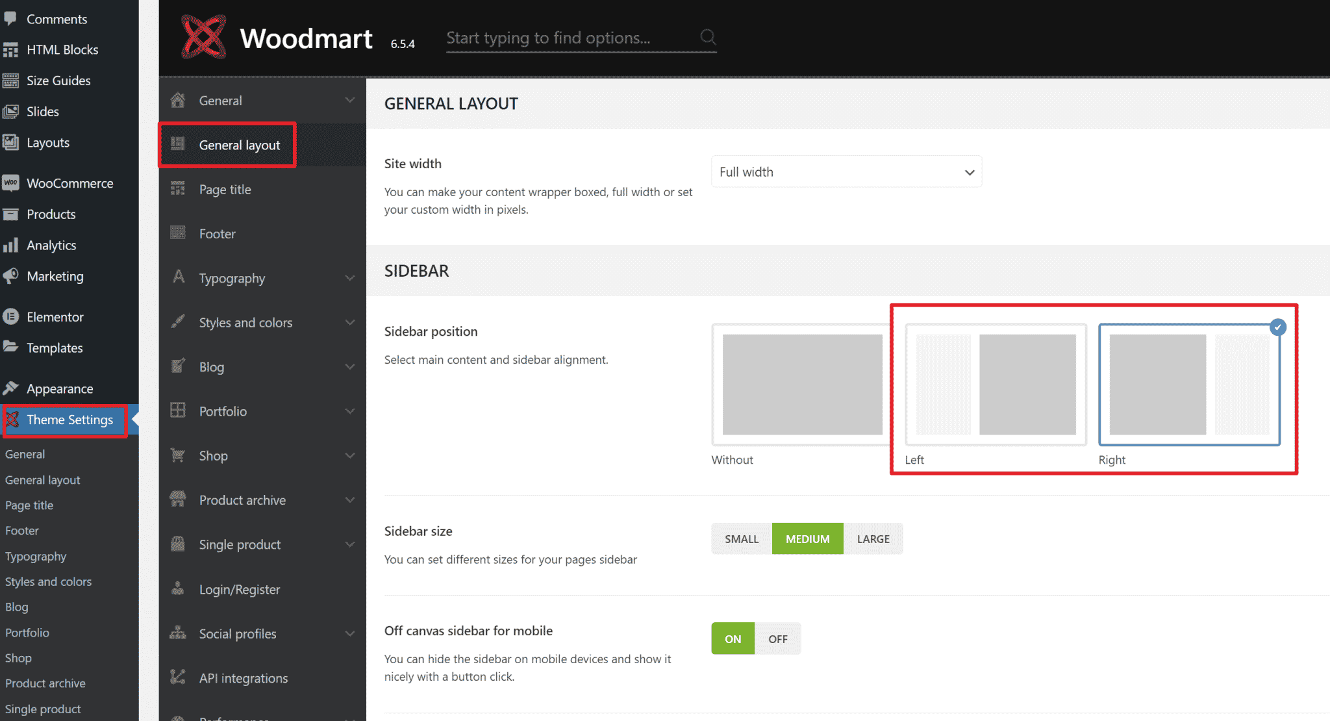Viewport: 1330px width, 721px height.
Task: Open WooCommerce in WordPress menu
Action: click(69, 183)
